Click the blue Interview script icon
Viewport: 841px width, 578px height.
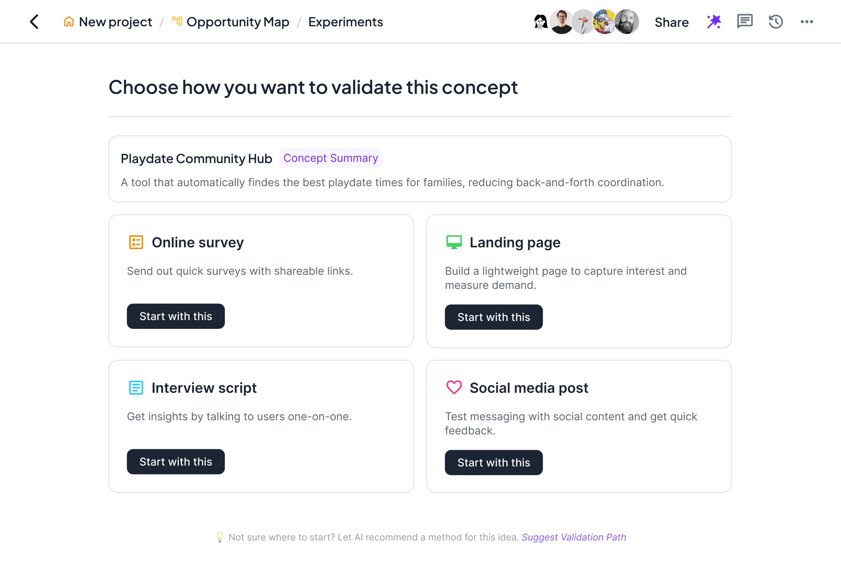[136, 388]
